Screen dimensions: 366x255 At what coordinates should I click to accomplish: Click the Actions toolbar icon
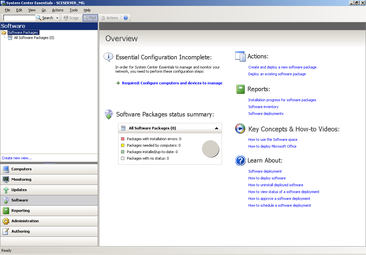pyautogui.click(x=103, y=18)
